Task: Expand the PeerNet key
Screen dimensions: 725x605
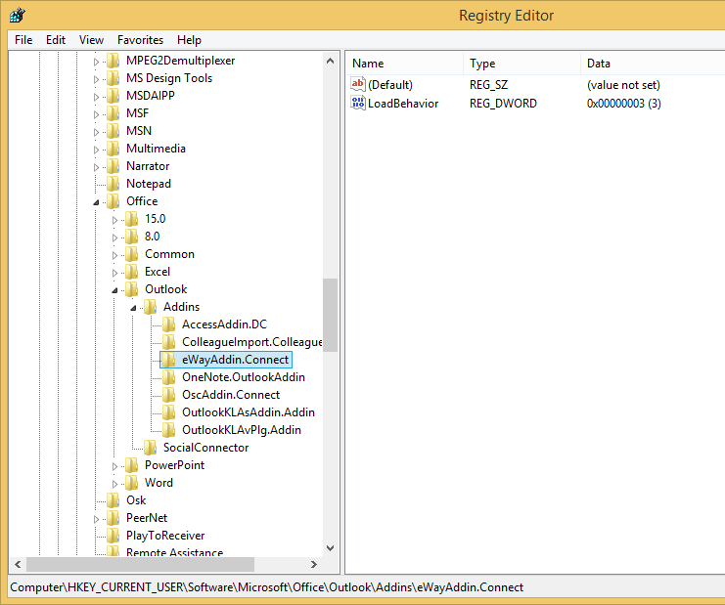Action: point(96,519)
